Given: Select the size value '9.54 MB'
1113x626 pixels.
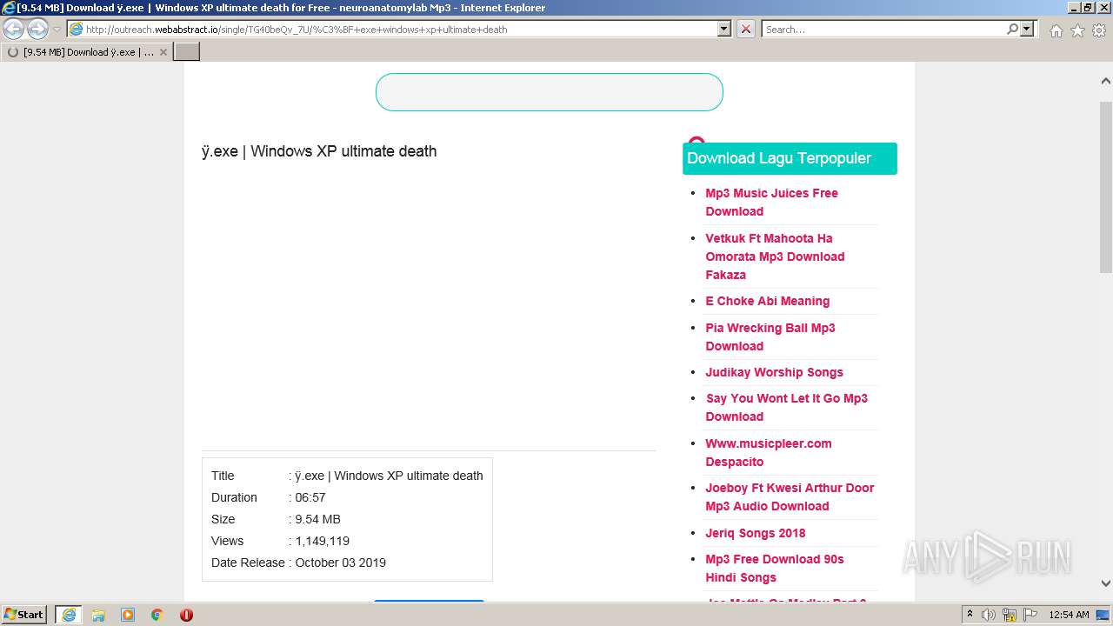Looking at the screenshot, I should pos(317,519).
